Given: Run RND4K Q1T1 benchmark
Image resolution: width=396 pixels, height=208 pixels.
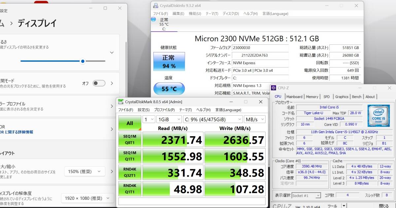Looking at the screenshot, I should 130,189.
